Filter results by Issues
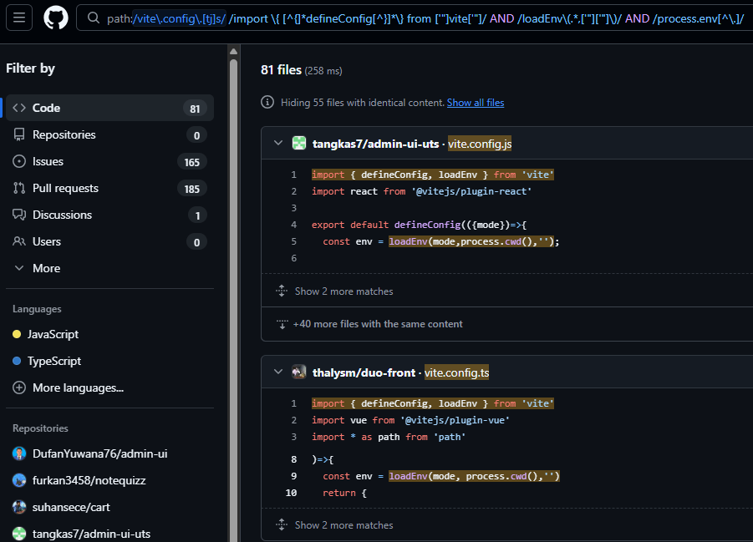The image size is (753, 542). 48,161
